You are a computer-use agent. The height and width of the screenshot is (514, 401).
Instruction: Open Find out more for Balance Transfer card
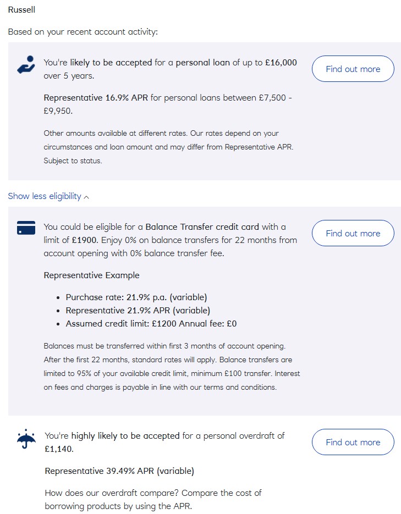click(x=353, y=233)
